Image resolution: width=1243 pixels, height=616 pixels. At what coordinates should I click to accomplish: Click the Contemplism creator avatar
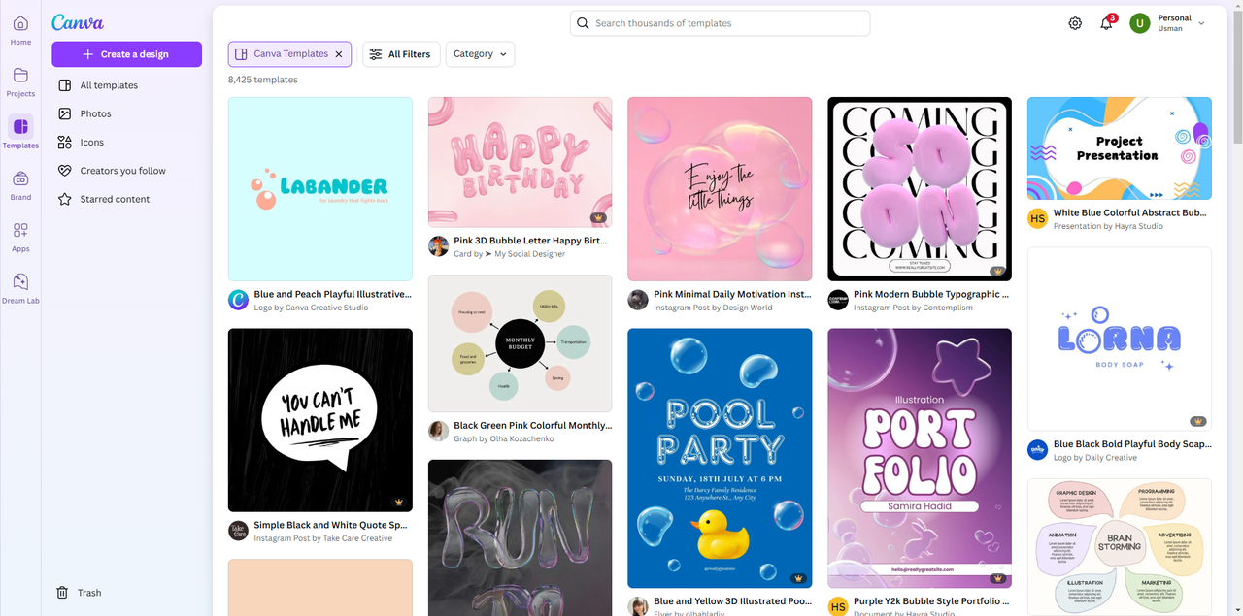838,300
